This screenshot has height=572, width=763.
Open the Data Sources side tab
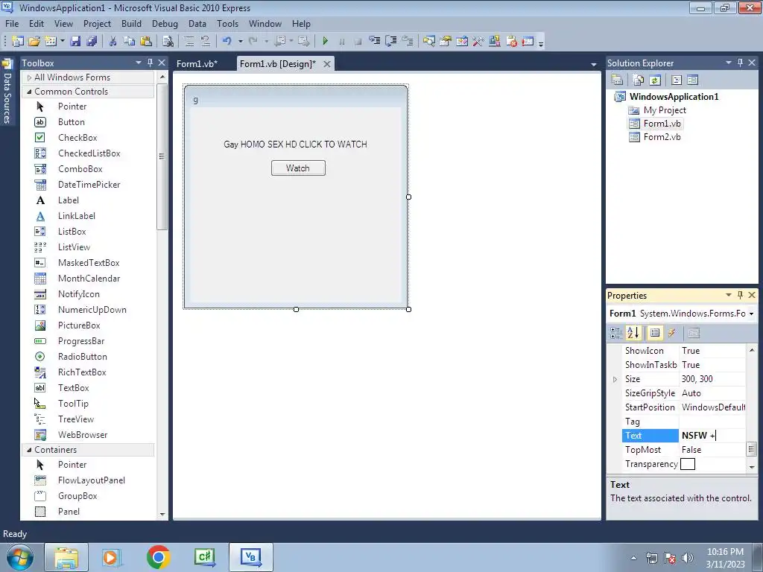[7, 92]
